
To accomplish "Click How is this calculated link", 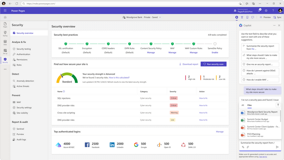I will [x=119, y=78].
